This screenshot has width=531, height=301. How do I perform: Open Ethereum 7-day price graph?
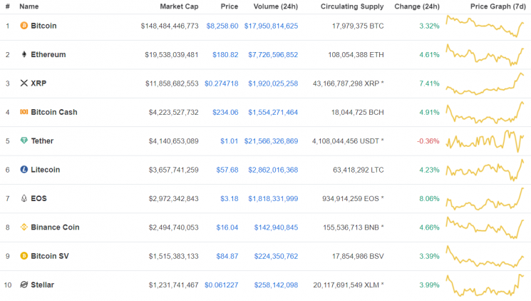(485, 55)
